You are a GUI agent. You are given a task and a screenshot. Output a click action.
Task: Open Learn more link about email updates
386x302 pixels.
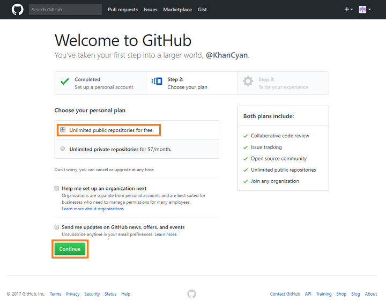point(166,234)
